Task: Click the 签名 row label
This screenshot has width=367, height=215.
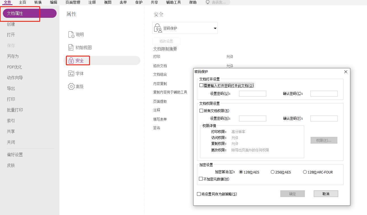Action: coord(157,128)
